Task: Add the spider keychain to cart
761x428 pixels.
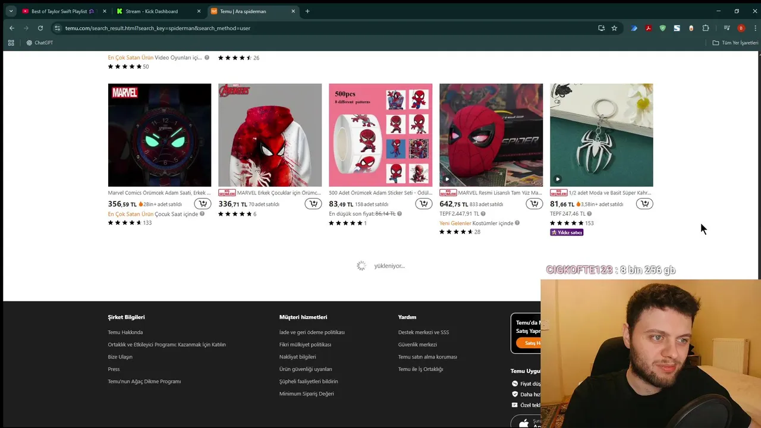Action: 644,204
